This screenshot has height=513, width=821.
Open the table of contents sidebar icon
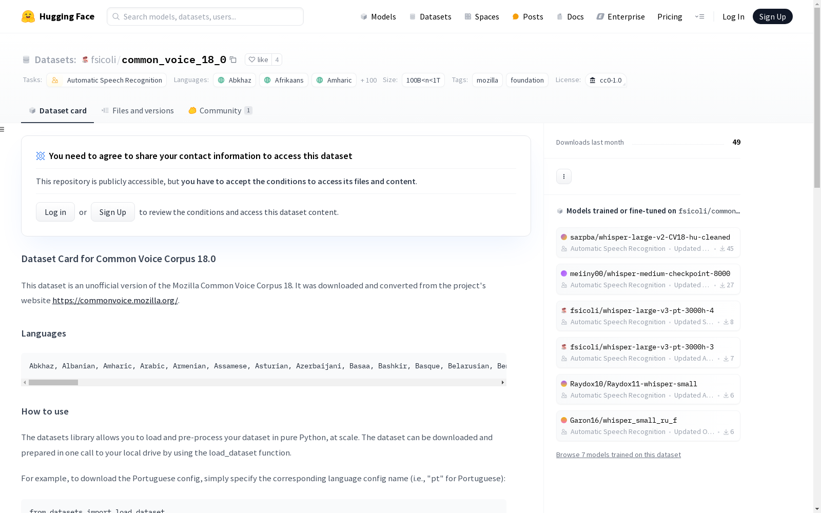coord(3,129)
